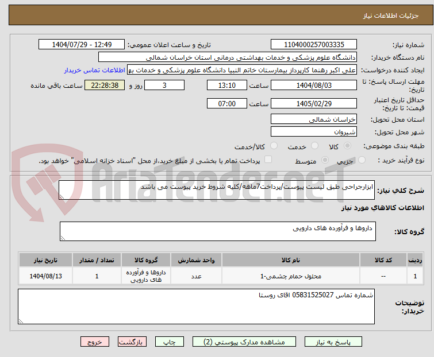Click the delivery province field خراسان شمالی
Image resolution: width=434 pixels, height=357 pixels.
314,119
